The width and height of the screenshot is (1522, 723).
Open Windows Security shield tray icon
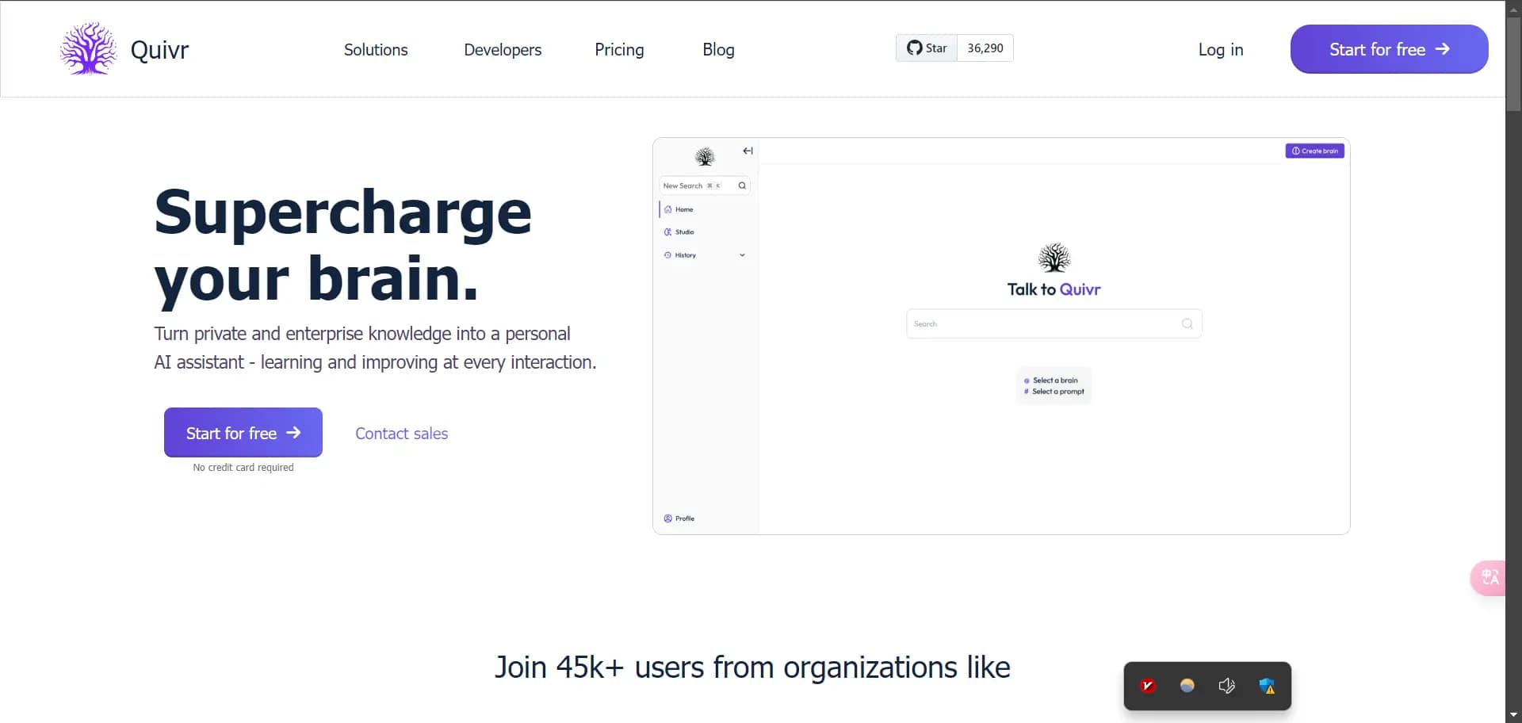coord(1267,686)
